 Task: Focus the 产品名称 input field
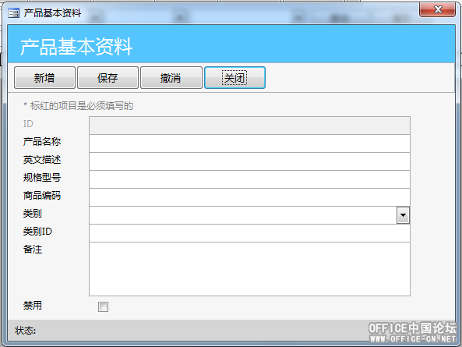249,143
